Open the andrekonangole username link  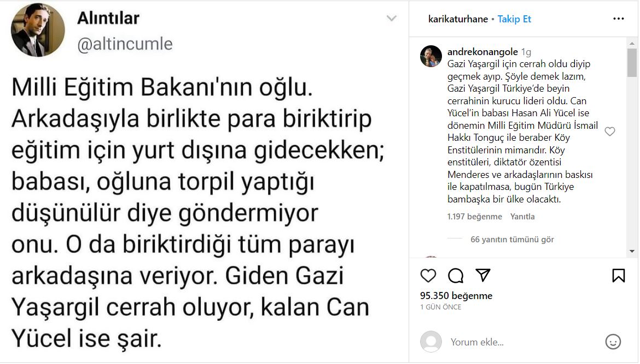pos(482,52)
